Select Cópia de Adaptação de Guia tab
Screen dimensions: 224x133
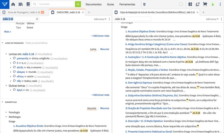[157, 12]
